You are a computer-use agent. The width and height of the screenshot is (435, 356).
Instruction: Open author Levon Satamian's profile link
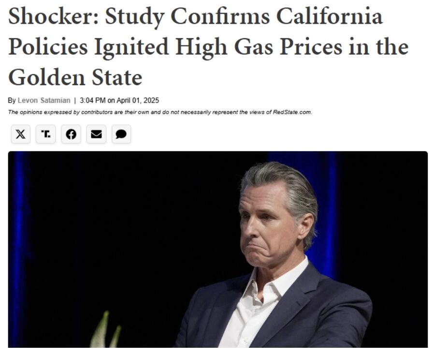pyautogui.click(x=44, y=100)
